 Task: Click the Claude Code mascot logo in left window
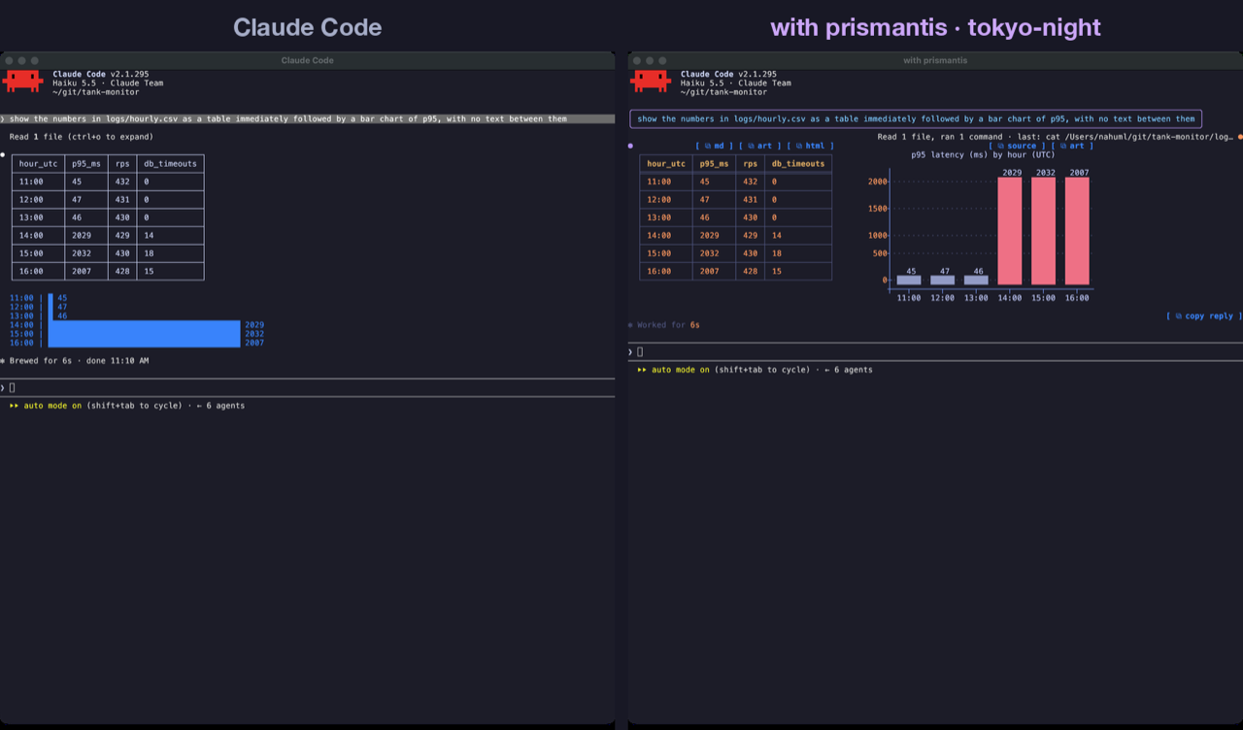23,81
